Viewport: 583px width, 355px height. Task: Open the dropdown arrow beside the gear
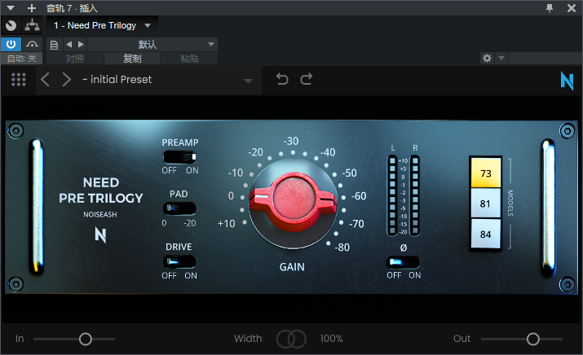click(501, 58)
